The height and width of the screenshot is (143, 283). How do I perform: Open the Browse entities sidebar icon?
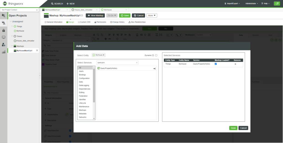3,15
